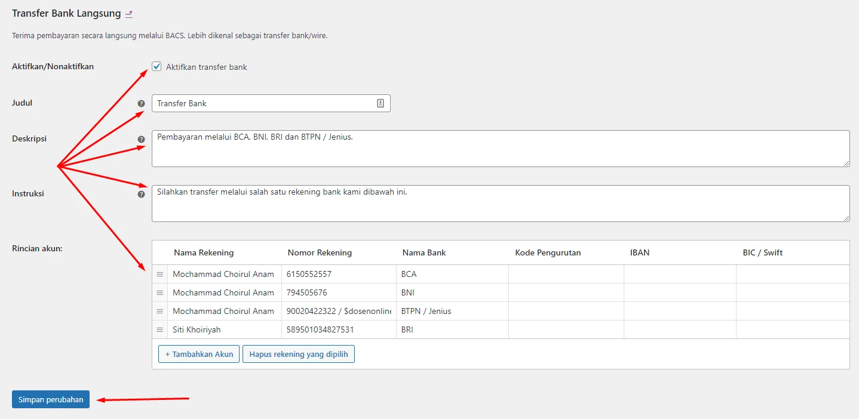859x419 pixels.
Task: Click the help icon next to Judul
Action: click(141, 103)
